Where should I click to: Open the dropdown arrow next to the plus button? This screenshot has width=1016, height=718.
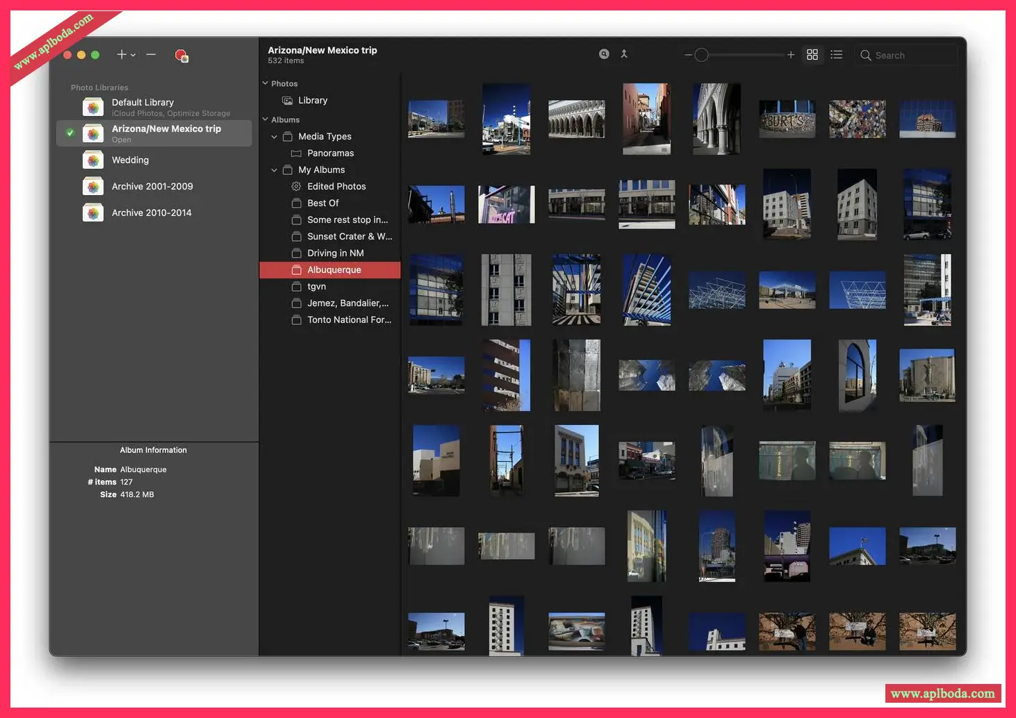click(133, 56)
